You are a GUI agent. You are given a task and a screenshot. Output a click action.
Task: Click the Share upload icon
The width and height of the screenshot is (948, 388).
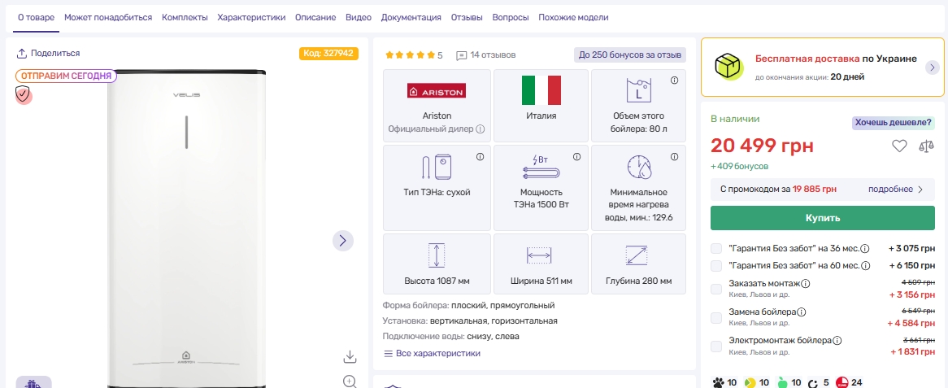coord(22,54)
